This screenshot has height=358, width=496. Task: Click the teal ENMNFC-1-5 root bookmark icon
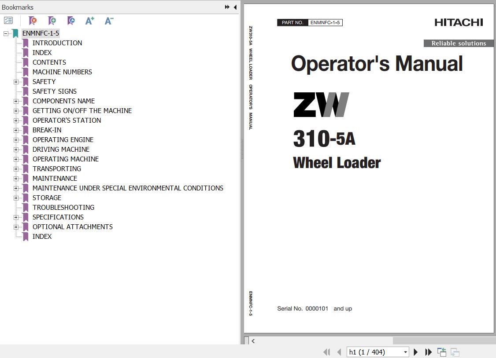tap(15, 33)
